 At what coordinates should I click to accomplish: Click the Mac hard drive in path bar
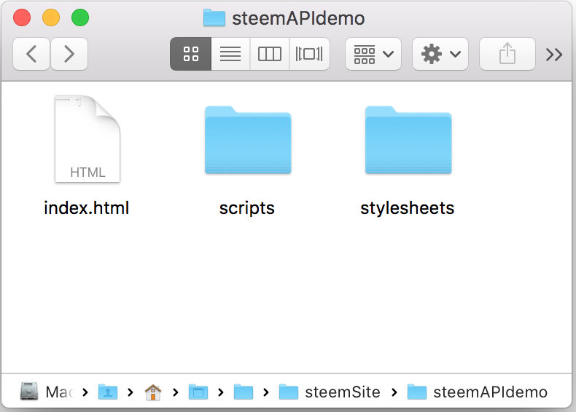point(46,392)
